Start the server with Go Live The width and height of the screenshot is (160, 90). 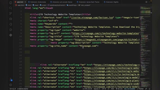119,89
